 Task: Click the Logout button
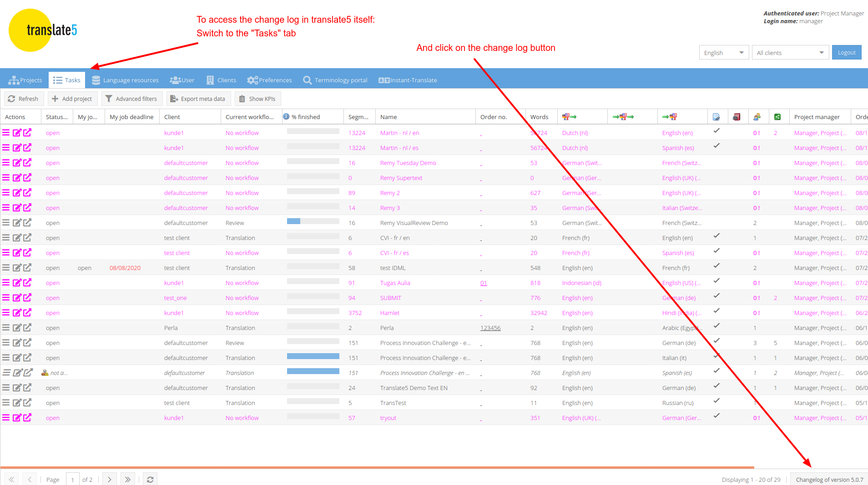point(847,53)
